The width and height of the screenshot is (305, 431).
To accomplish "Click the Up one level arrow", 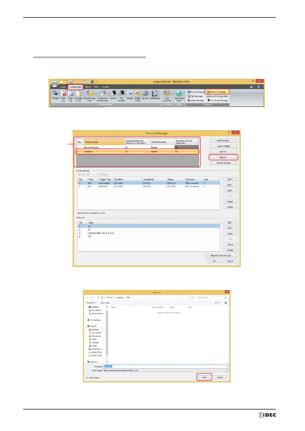I will [x=99, y=298].
